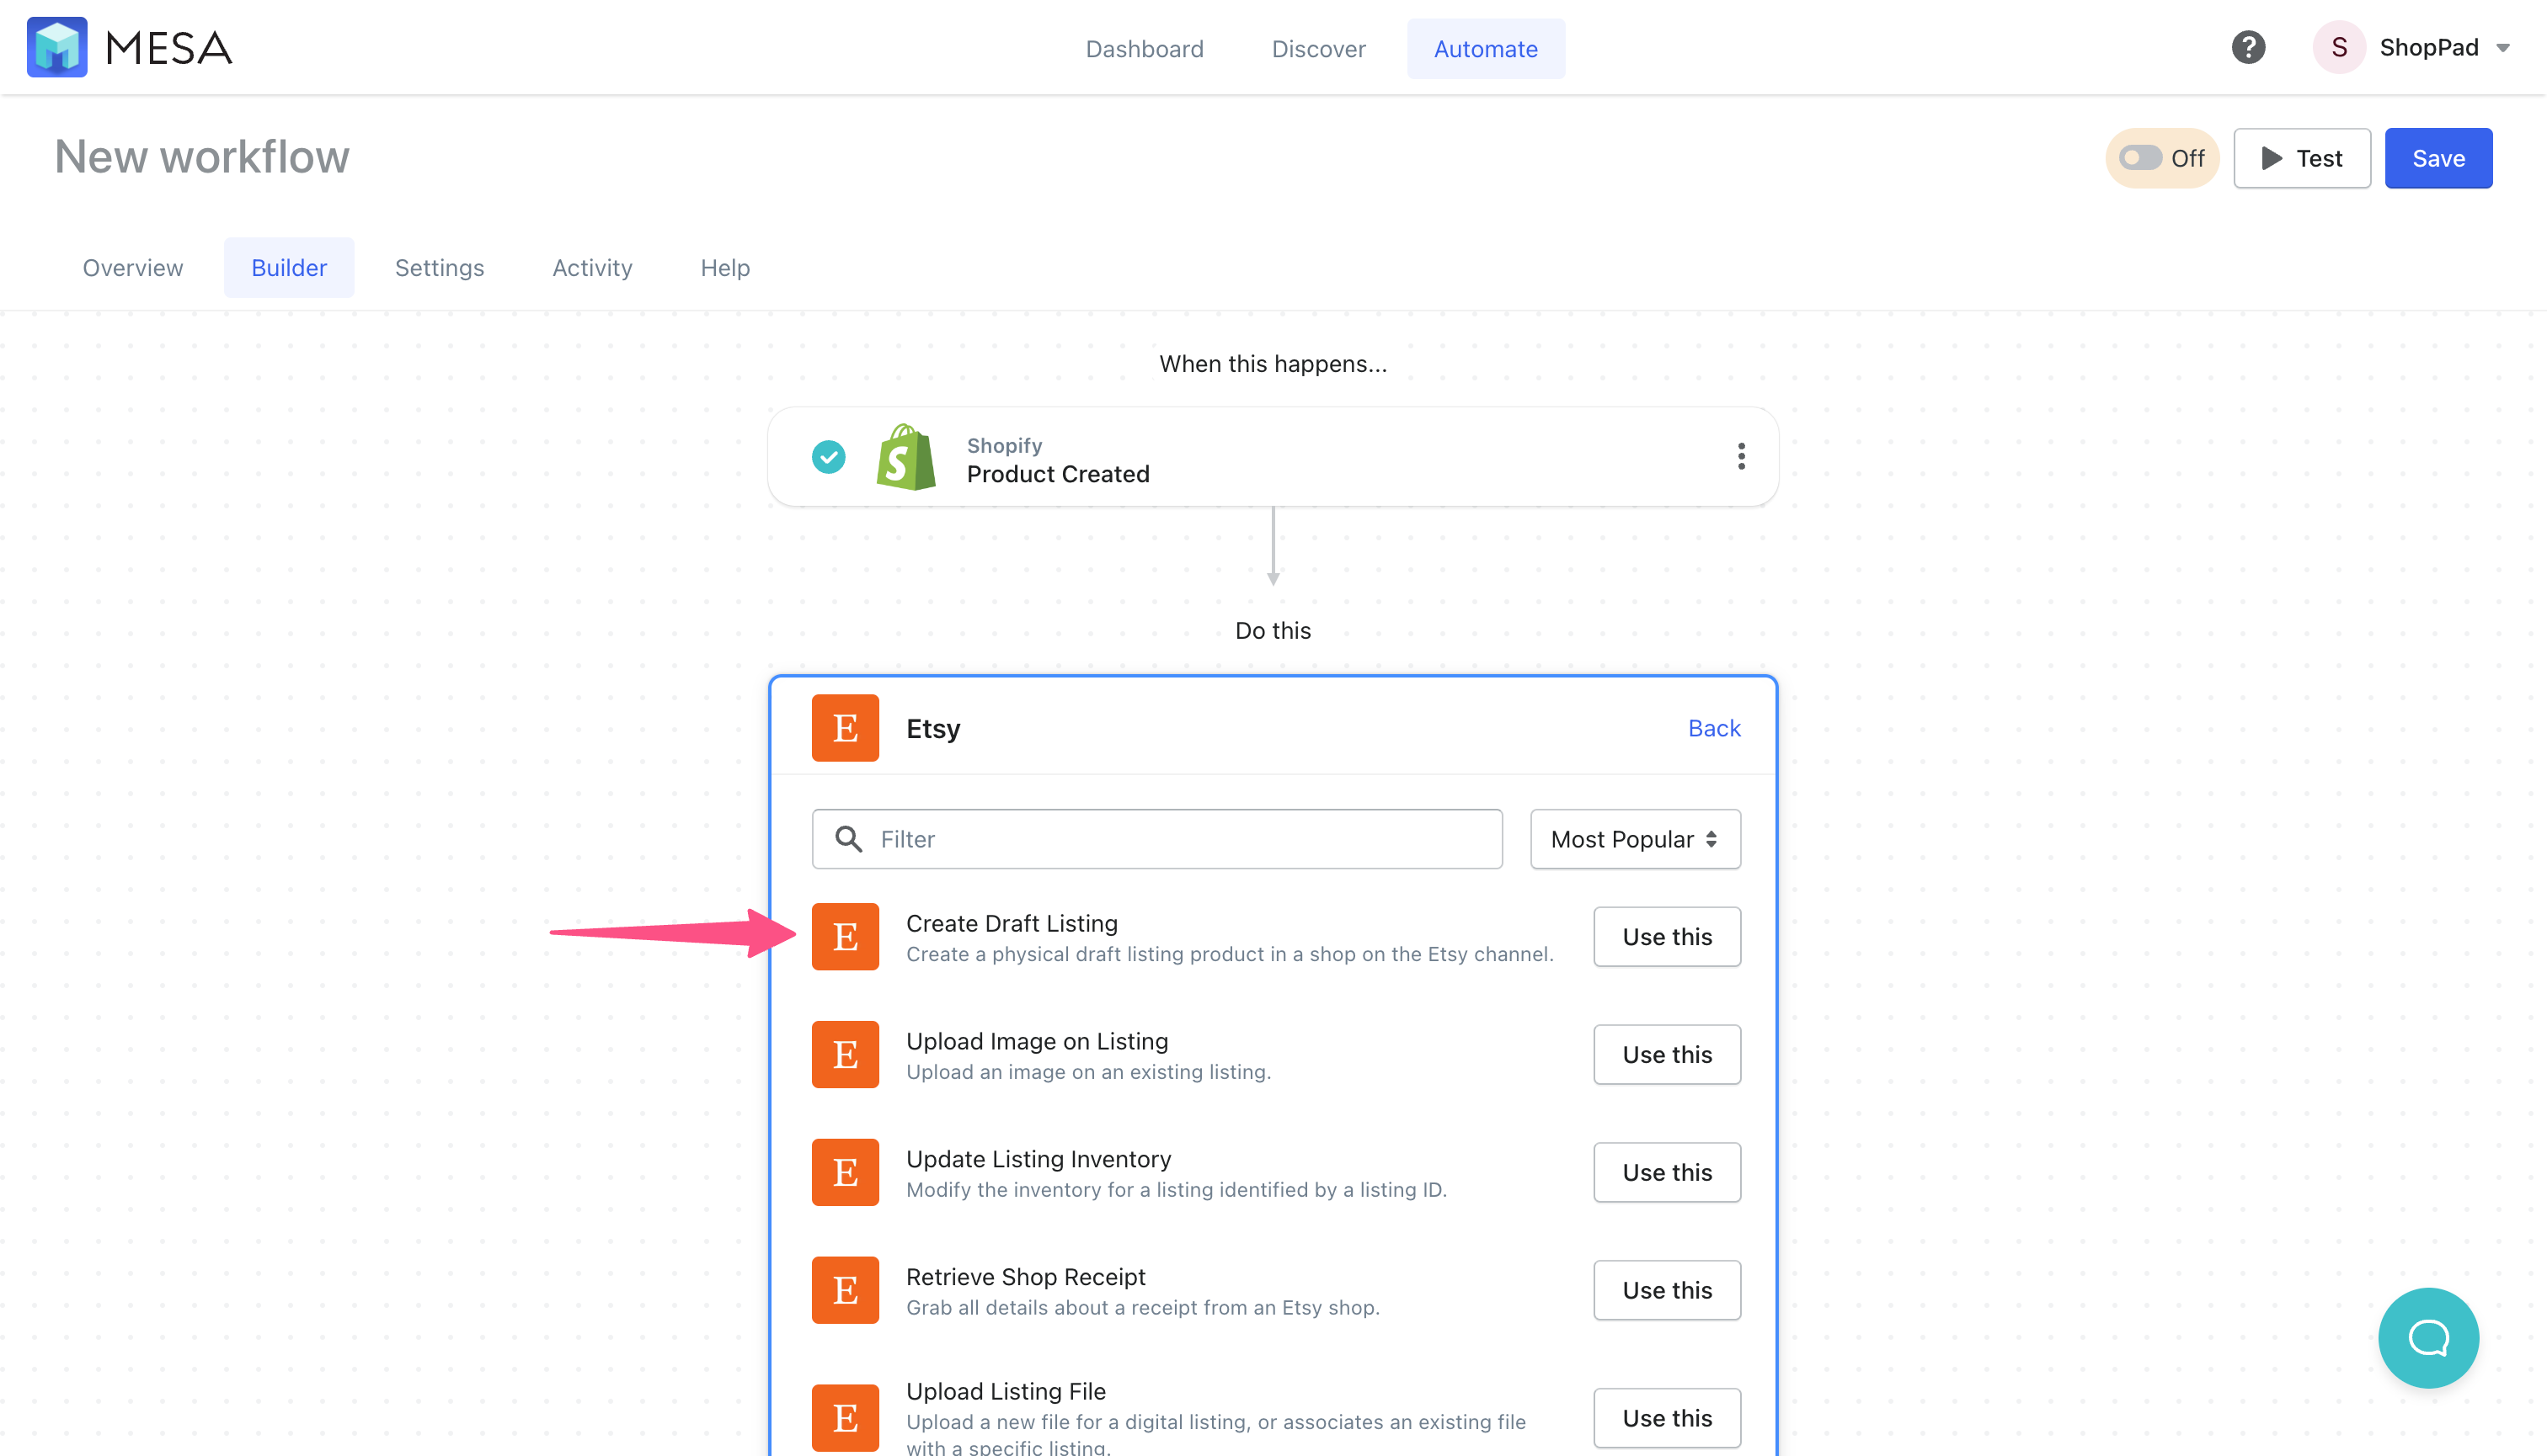Click the Etsy icon for Upload Listing File
This screenshot has height=1456, width=2547.
pyautogui.click(x=846, y=1418)
